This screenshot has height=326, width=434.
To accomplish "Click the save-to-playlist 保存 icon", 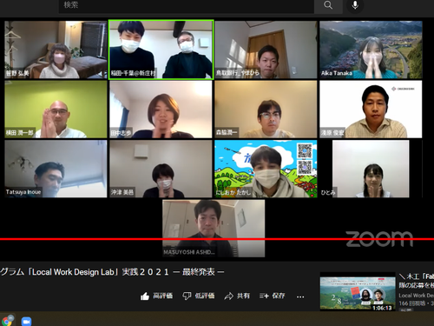I will click(x=264, y=296).
